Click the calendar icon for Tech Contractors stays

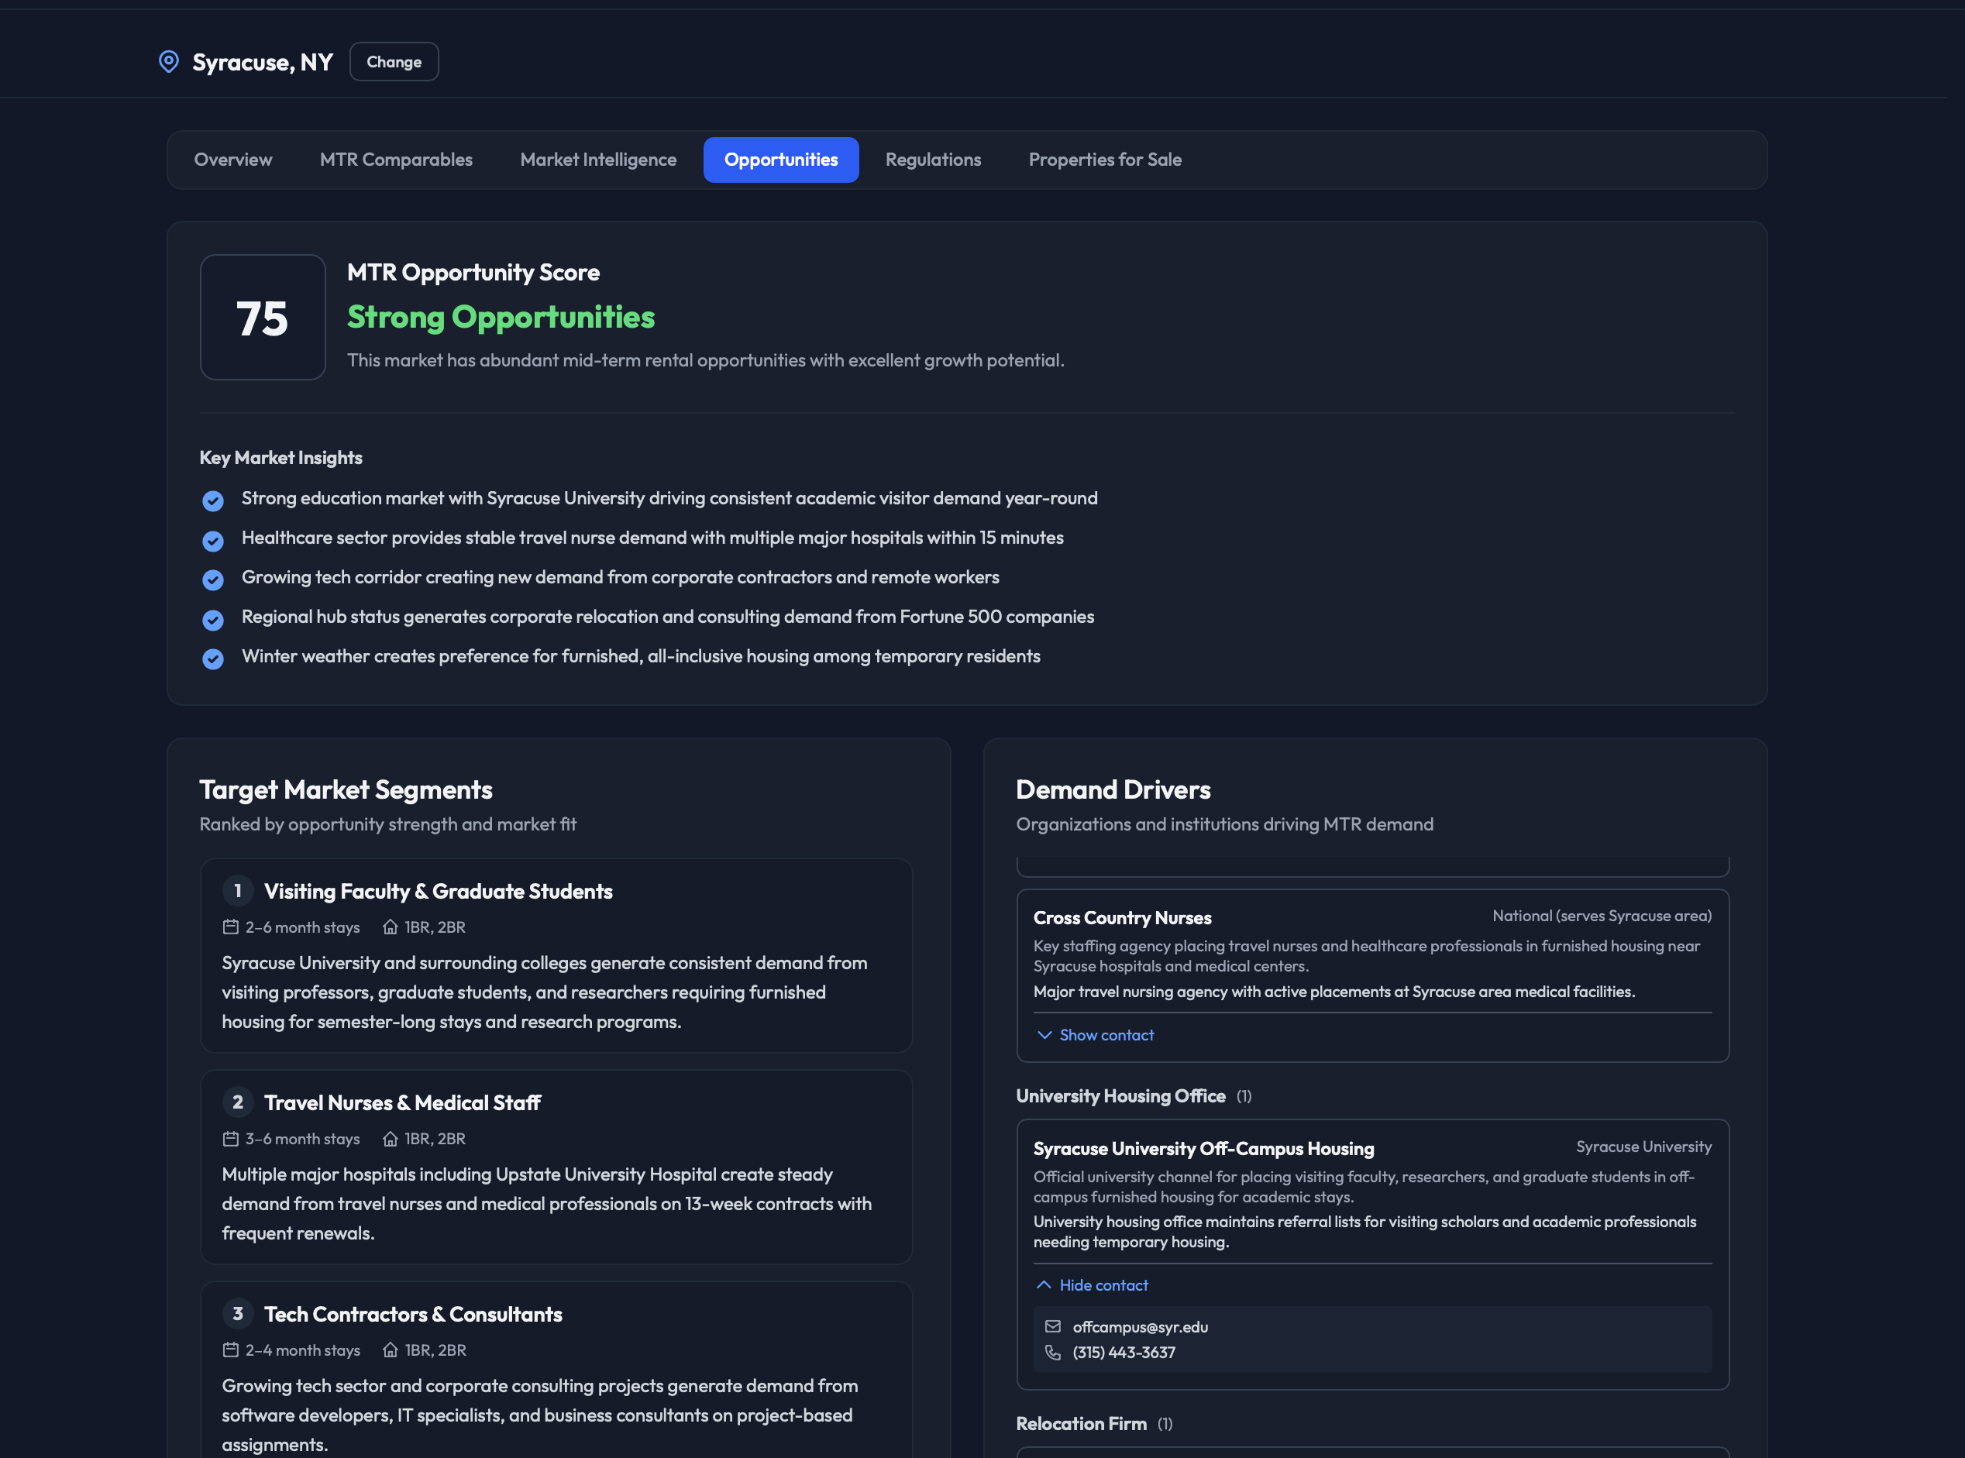[229, 1350]
